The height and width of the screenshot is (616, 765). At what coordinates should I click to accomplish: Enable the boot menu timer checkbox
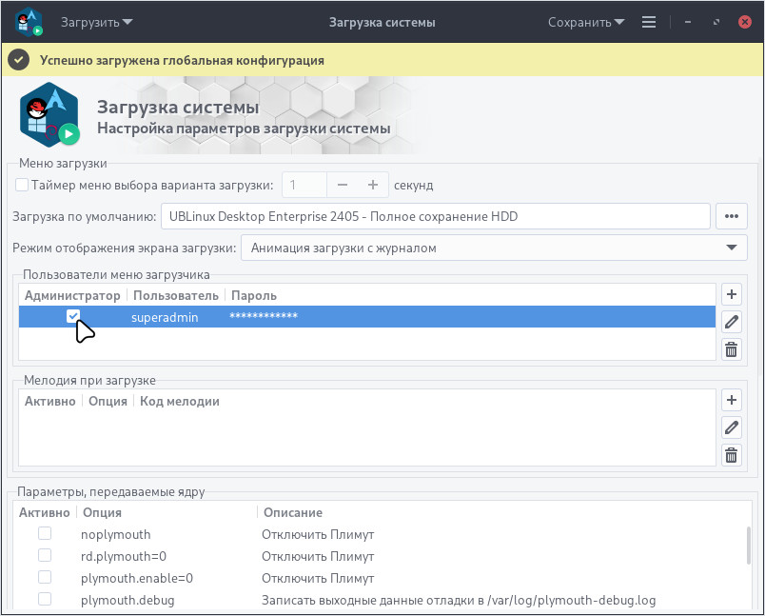[x=22, y=185]
